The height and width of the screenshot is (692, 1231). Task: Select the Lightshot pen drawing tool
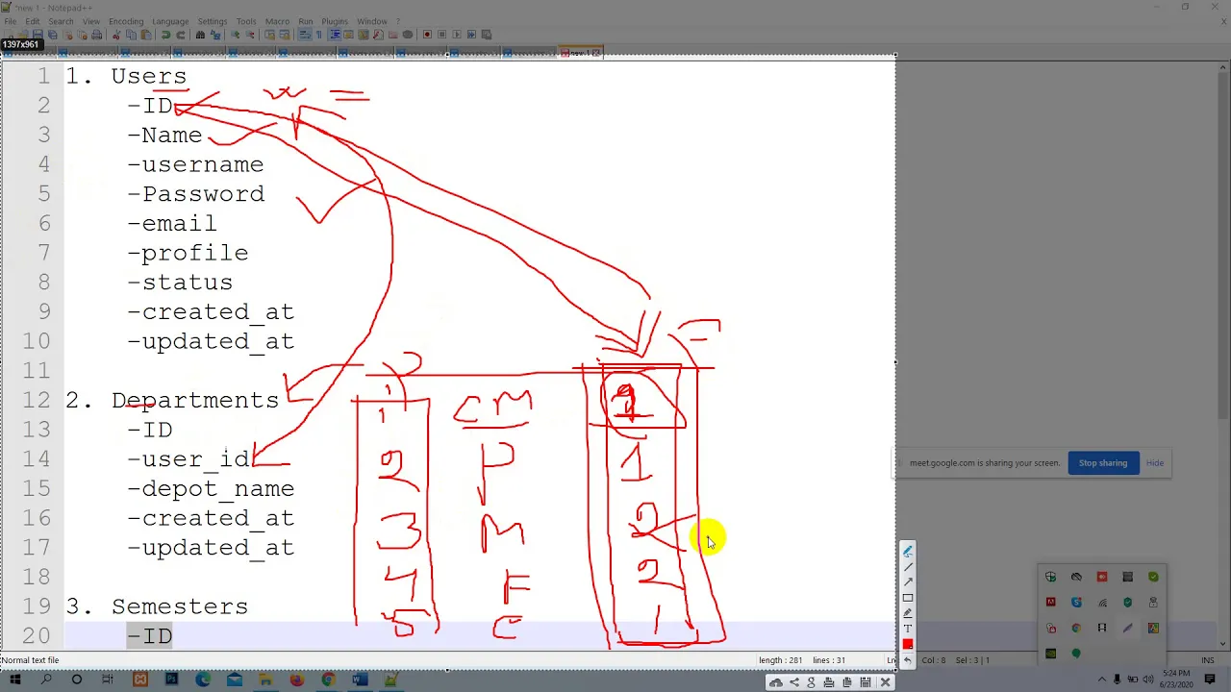coord(908,552)
